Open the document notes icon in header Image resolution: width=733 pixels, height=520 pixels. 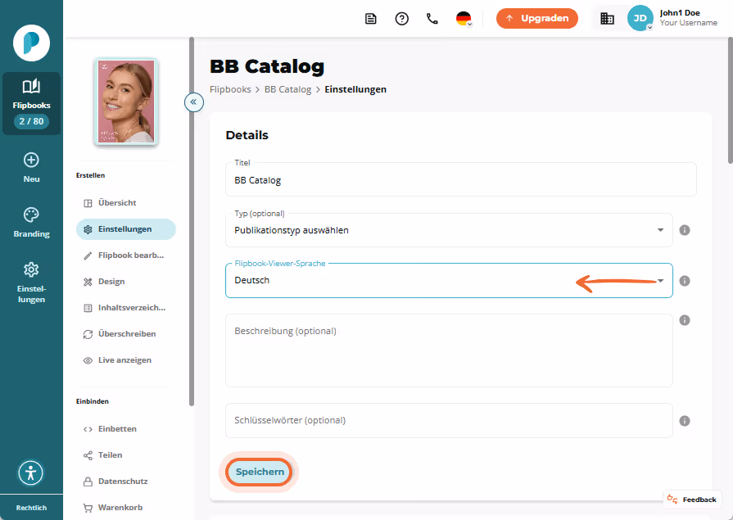[371, 19]
